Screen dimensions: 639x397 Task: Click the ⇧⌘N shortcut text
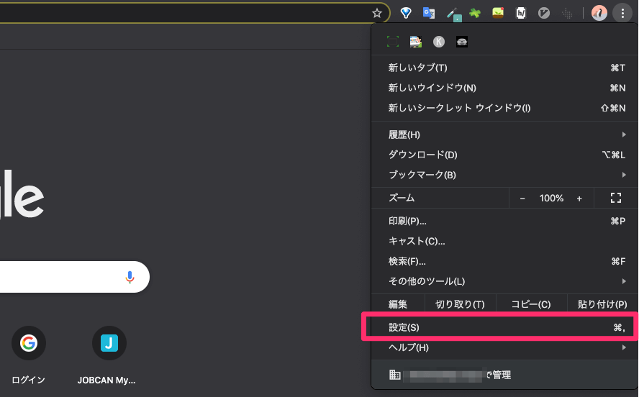pyautogui.click(x=613, y=108)
